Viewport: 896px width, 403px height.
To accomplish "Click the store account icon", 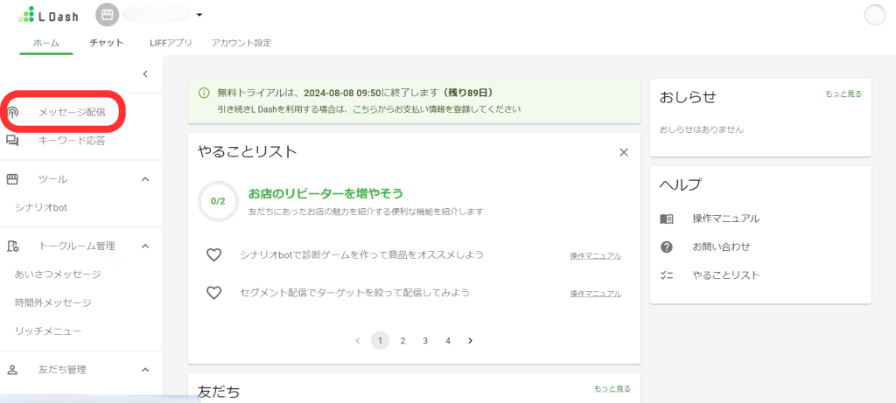I will pos(107,15).
